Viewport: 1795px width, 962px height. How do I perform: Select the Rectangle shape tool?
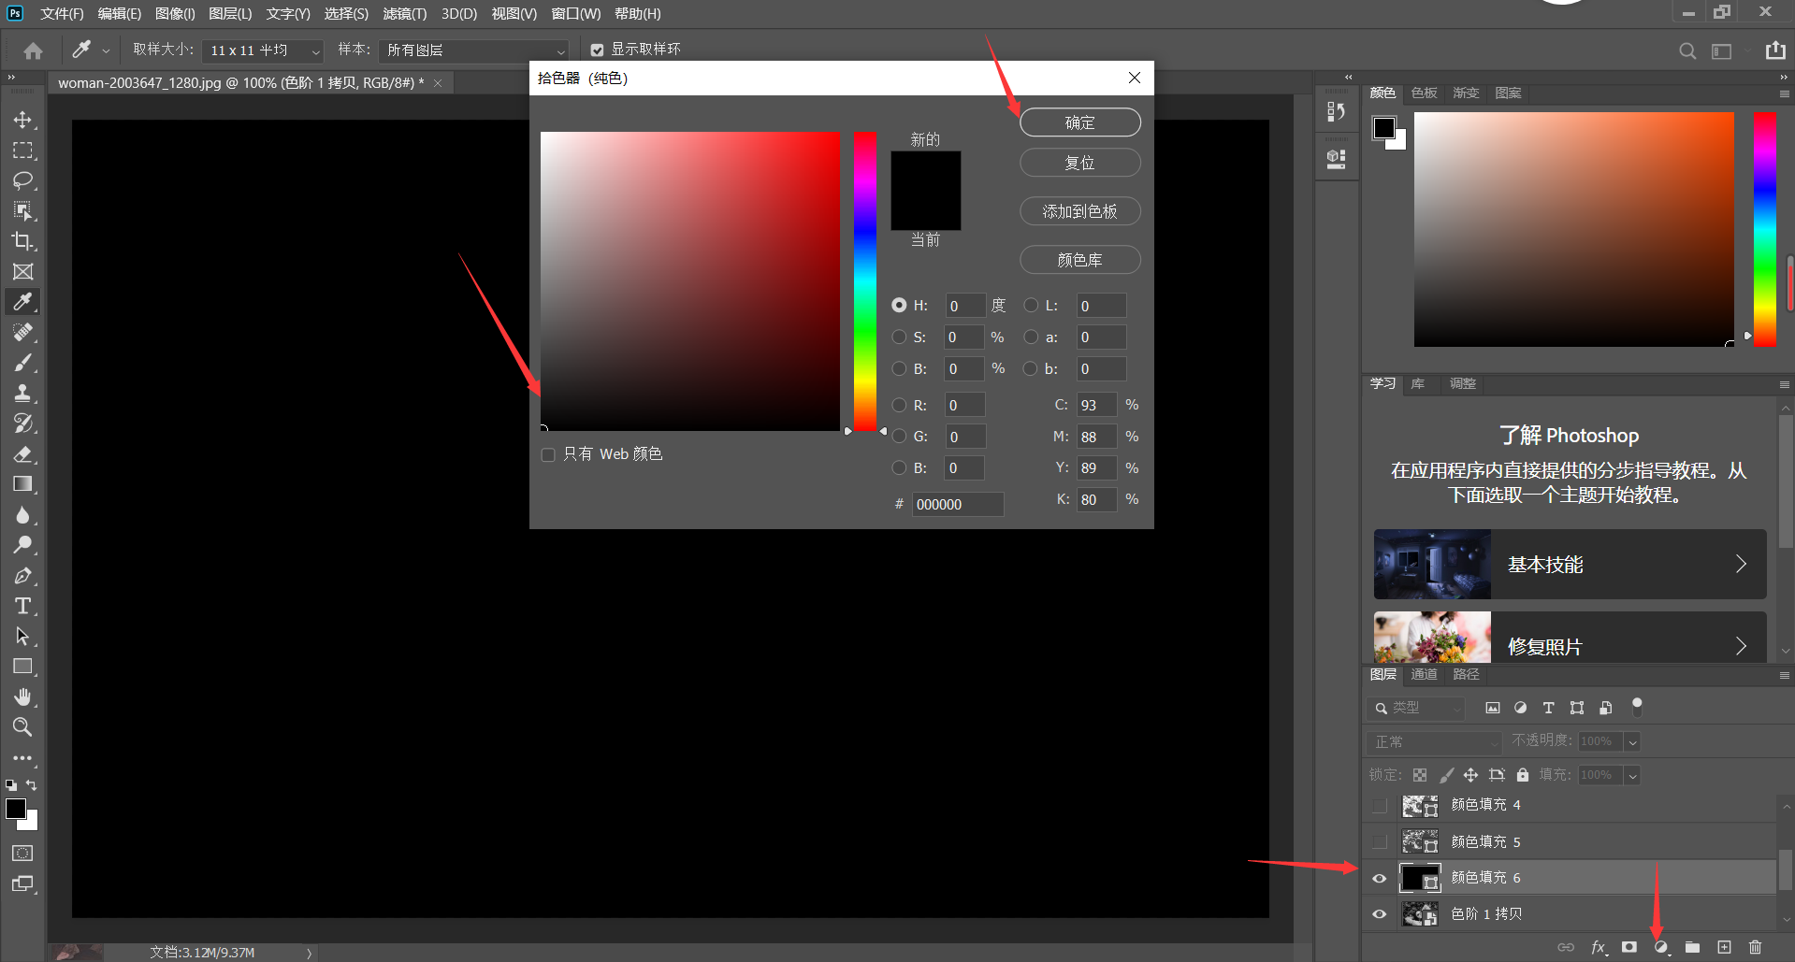[22, 667]
